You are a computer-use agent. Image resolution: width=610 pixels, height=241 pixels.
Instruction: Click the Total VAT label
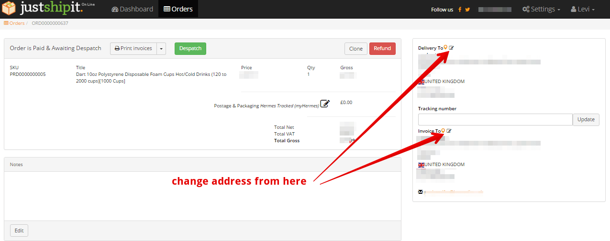click(x=284, y=134)
